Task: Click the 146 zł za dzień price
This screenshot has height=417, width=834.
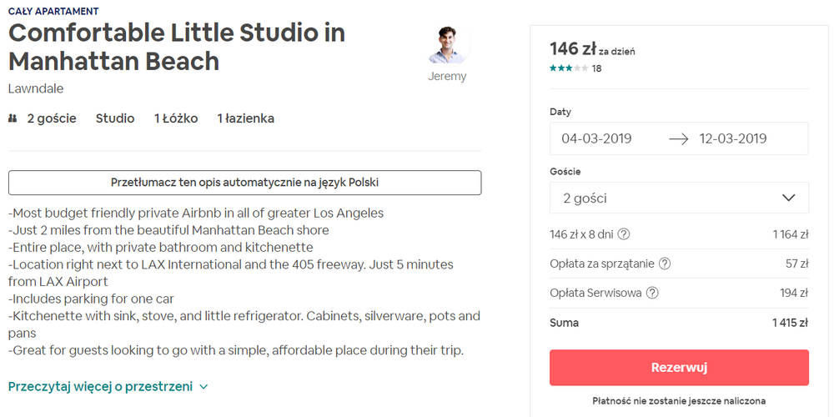Action: click(592, 49)
